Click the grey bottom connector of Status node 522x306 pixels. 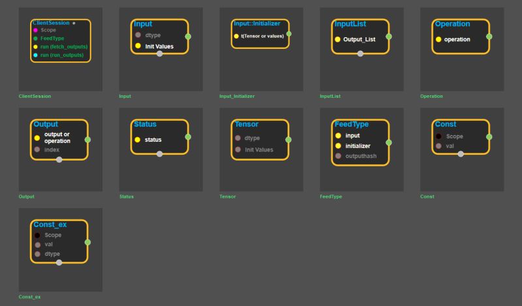click(159, 154)
